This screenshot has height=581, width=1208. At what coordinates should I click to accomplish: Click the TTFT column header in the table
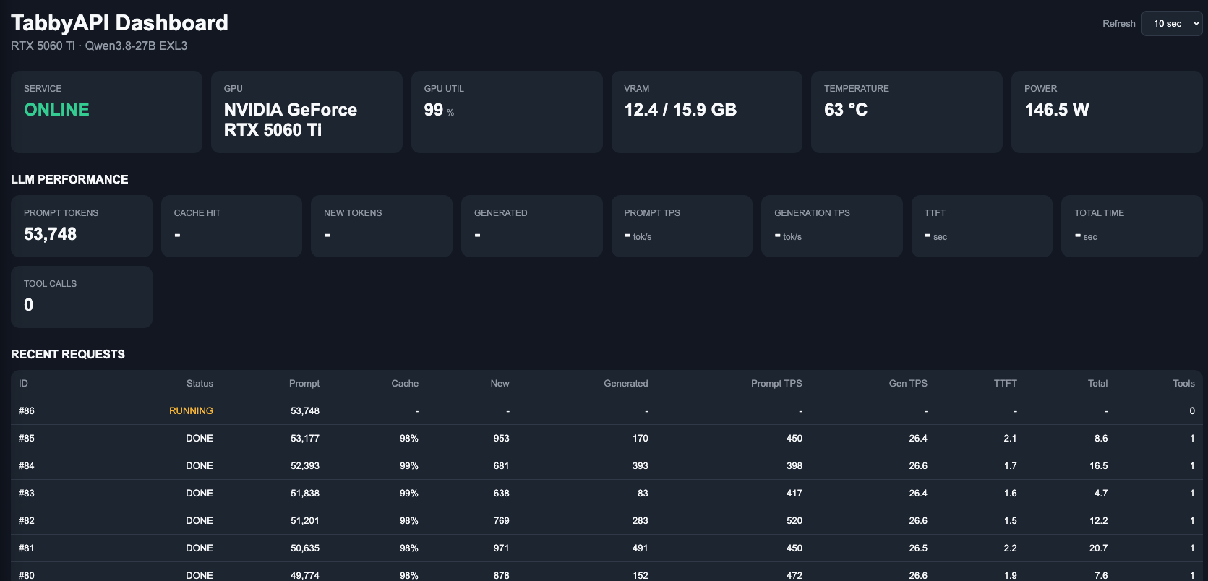tap(1005, 384)
